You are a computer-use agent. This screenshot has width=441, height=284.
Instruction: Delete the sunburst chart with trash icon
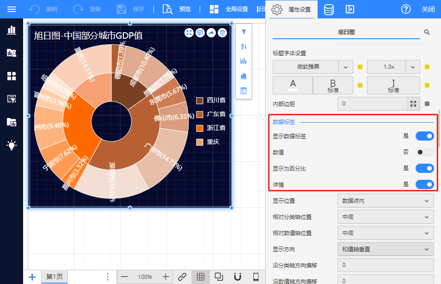[222, 32]
